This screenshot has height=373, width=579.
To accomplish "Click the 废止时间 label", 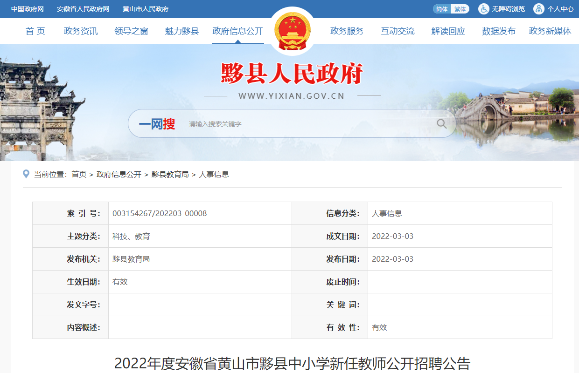I will [x=343, y=282].
